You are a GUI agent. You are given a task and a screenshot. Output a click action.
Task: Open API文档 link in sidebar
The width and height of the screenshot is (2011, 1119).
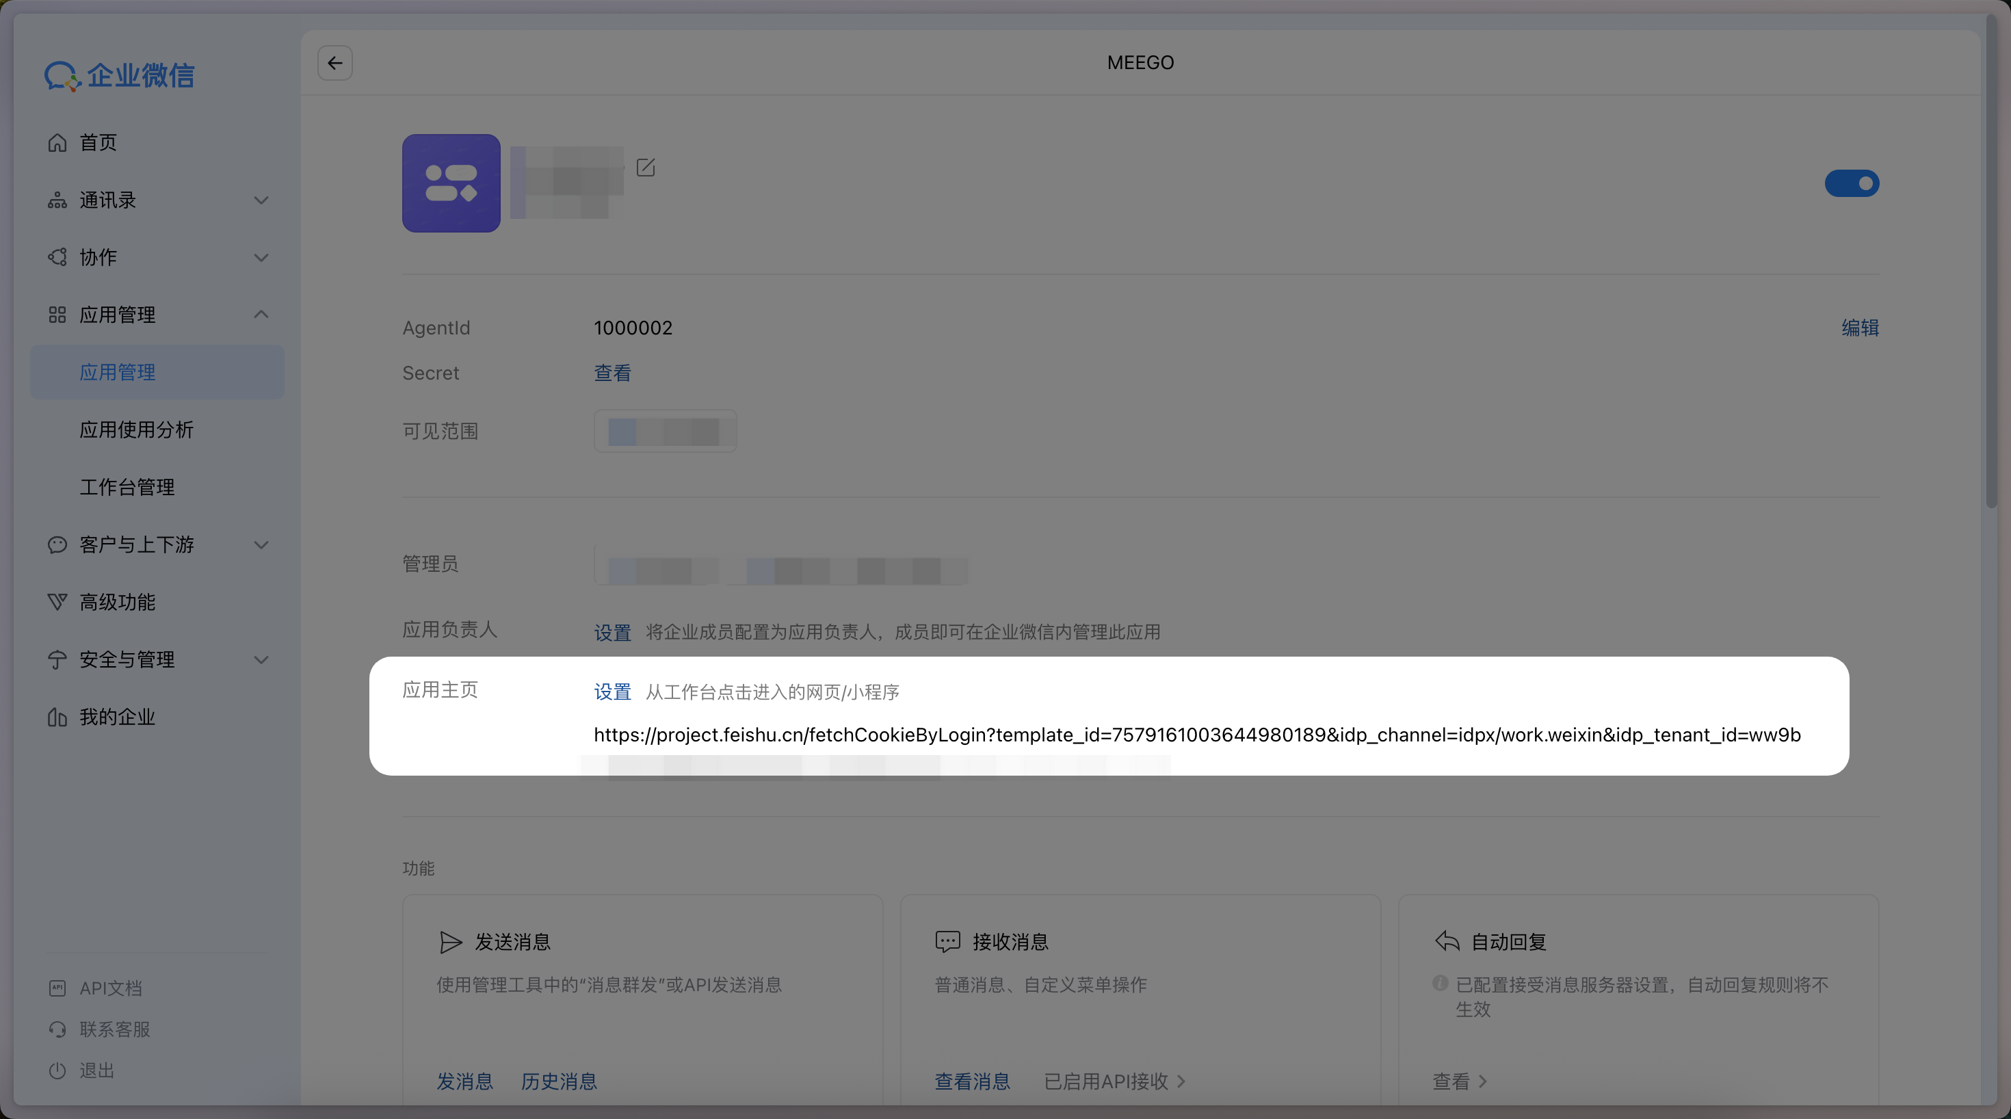point(111,988)
